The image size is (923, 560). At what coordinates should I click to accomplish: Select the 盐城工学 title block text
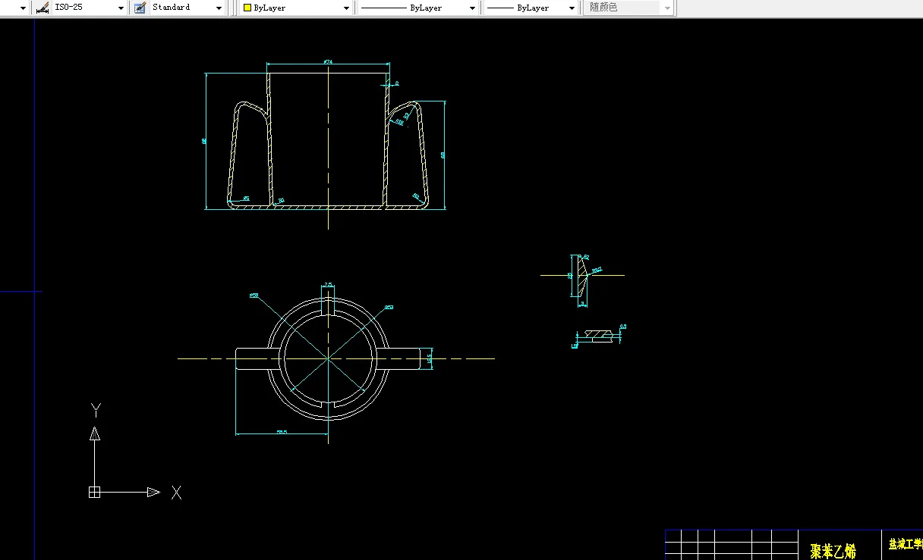(906, 543)
